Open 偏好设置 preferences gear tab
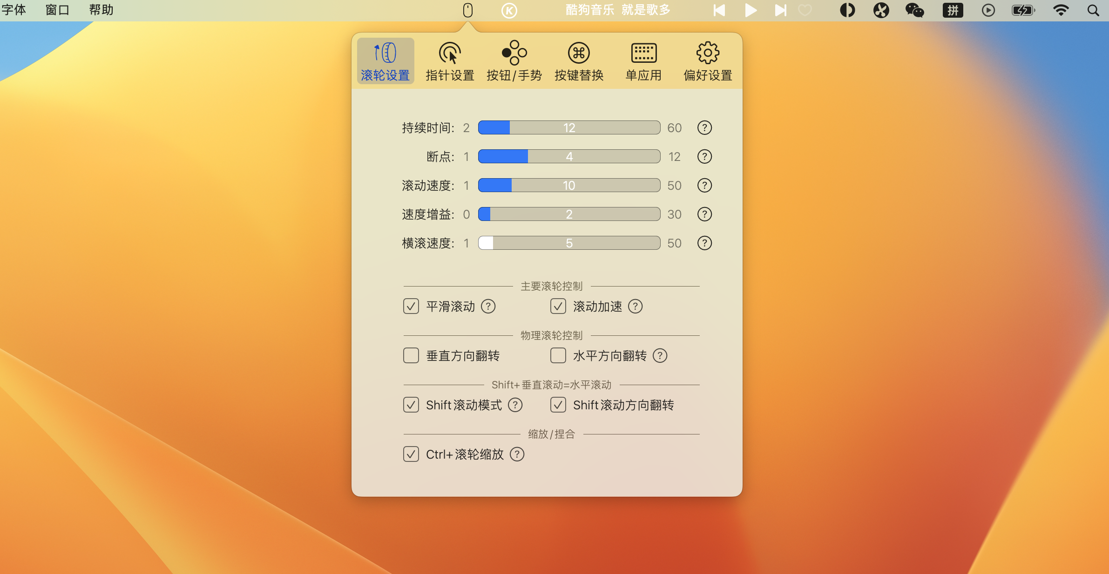This screenshot has height=574, width=1109. click(708, 61)
